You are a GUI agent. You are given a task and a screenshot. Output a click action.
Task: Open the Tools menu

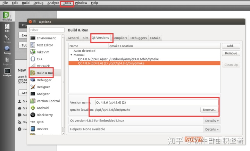click(x=67, y=3)
